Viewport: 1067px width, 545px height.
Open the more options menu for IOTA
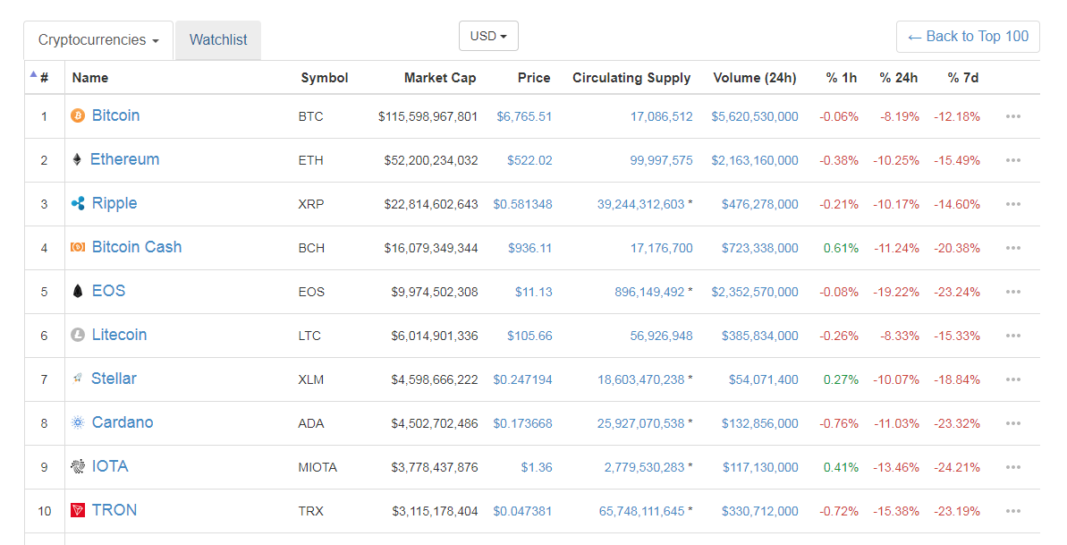[1012, 467]
